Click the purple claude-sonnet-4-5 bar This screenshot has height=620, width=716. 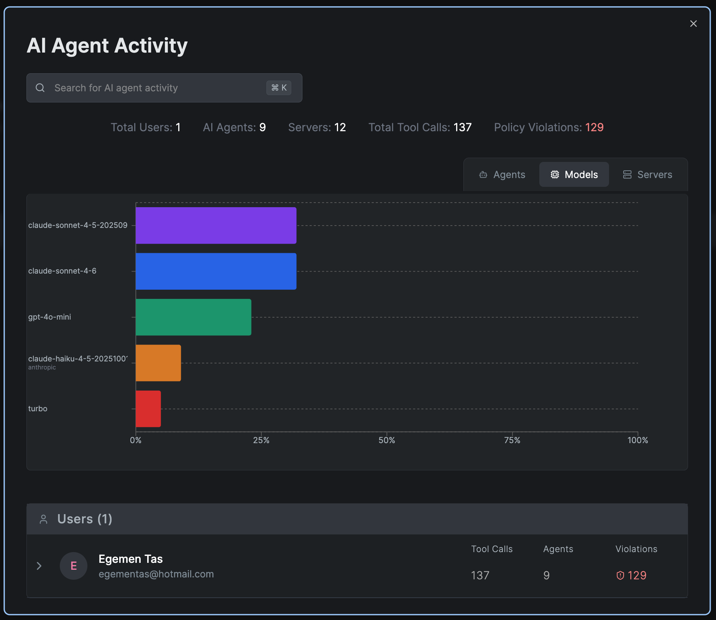[216, 226]
